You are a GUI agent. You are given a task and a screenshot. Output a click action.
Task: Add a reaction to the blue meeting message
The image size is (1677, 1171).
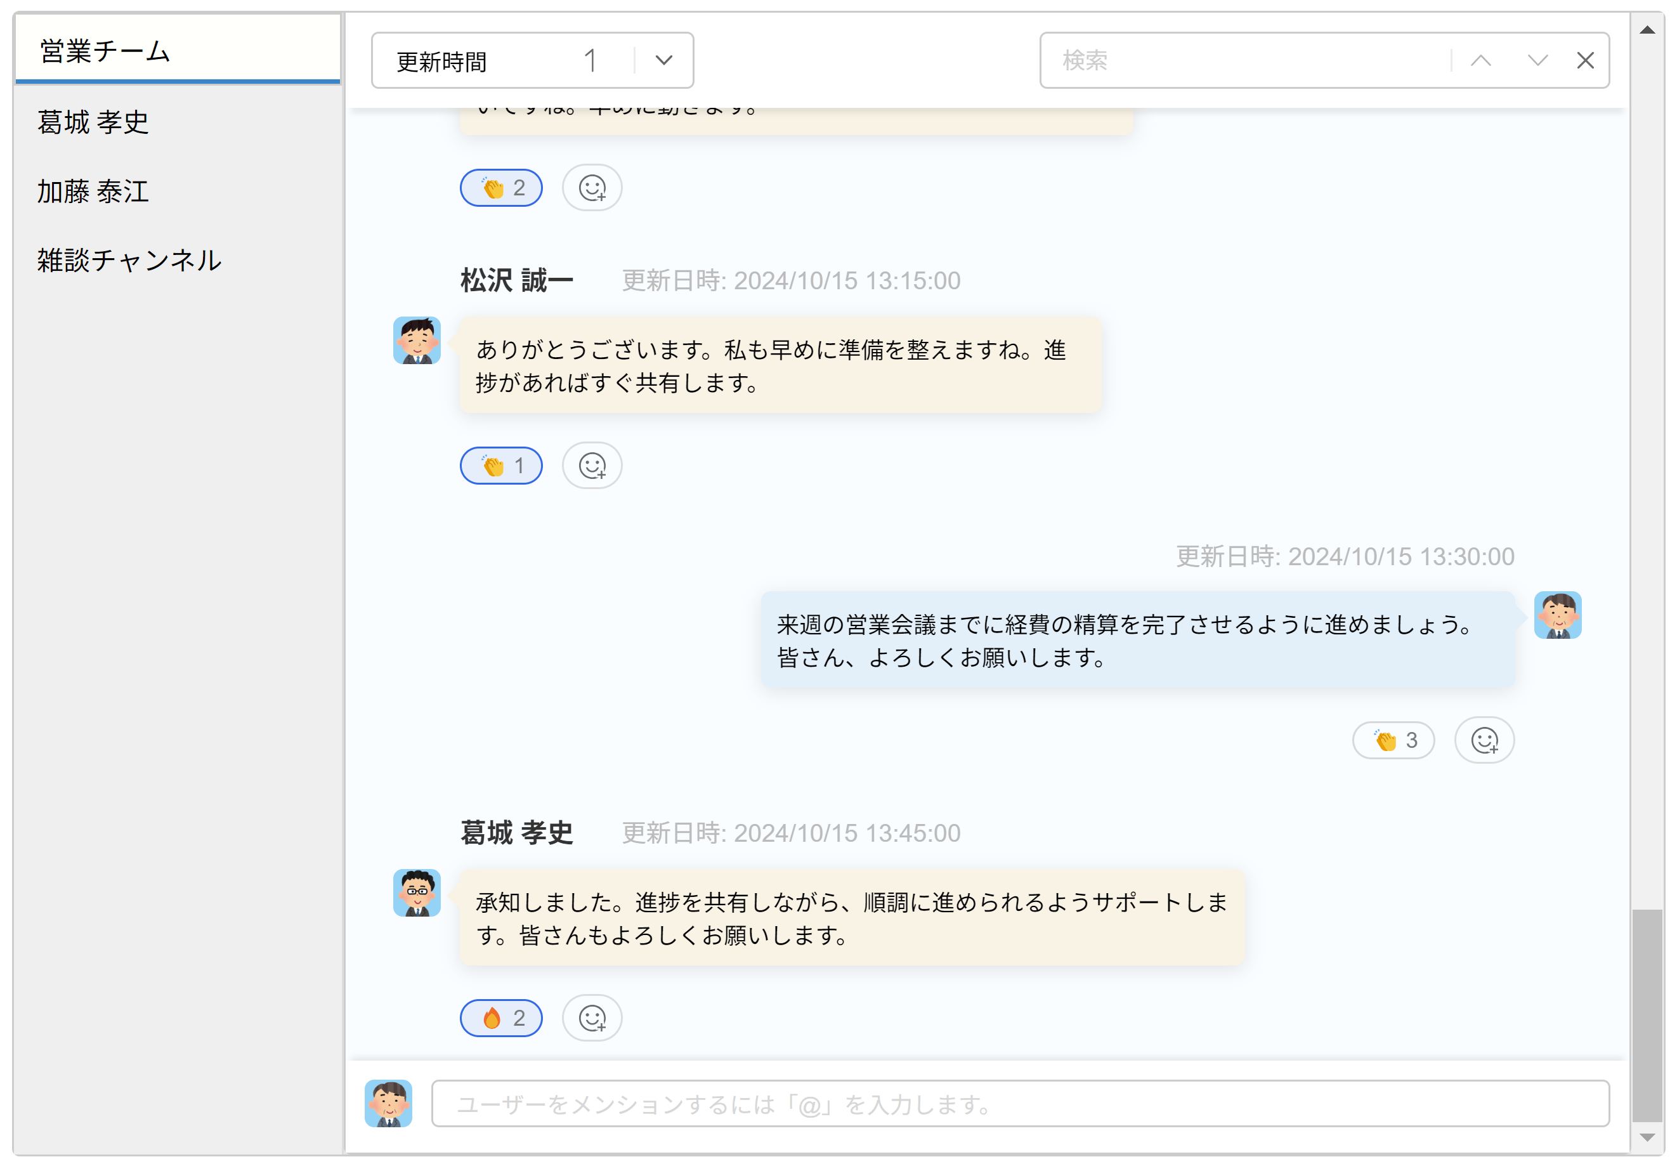[1484, 740]
